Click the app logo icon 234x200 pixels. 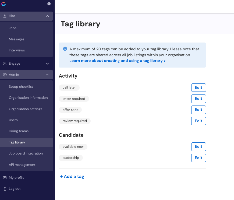pos(3,4)
